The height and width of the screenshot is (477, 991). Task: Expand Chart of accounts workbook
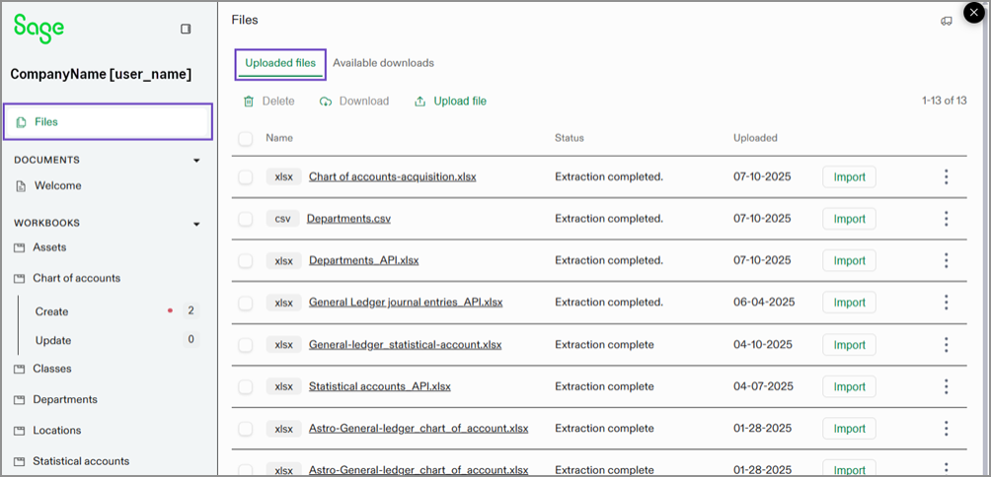[76, 279]
